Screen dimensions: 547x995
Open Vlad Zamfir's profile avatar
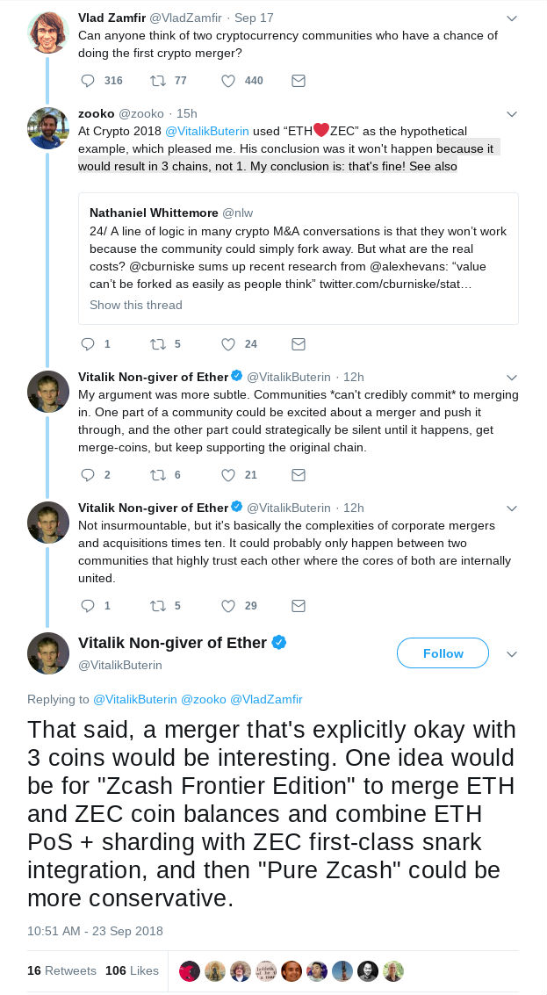pyautogui.click(x=48, y=32)
